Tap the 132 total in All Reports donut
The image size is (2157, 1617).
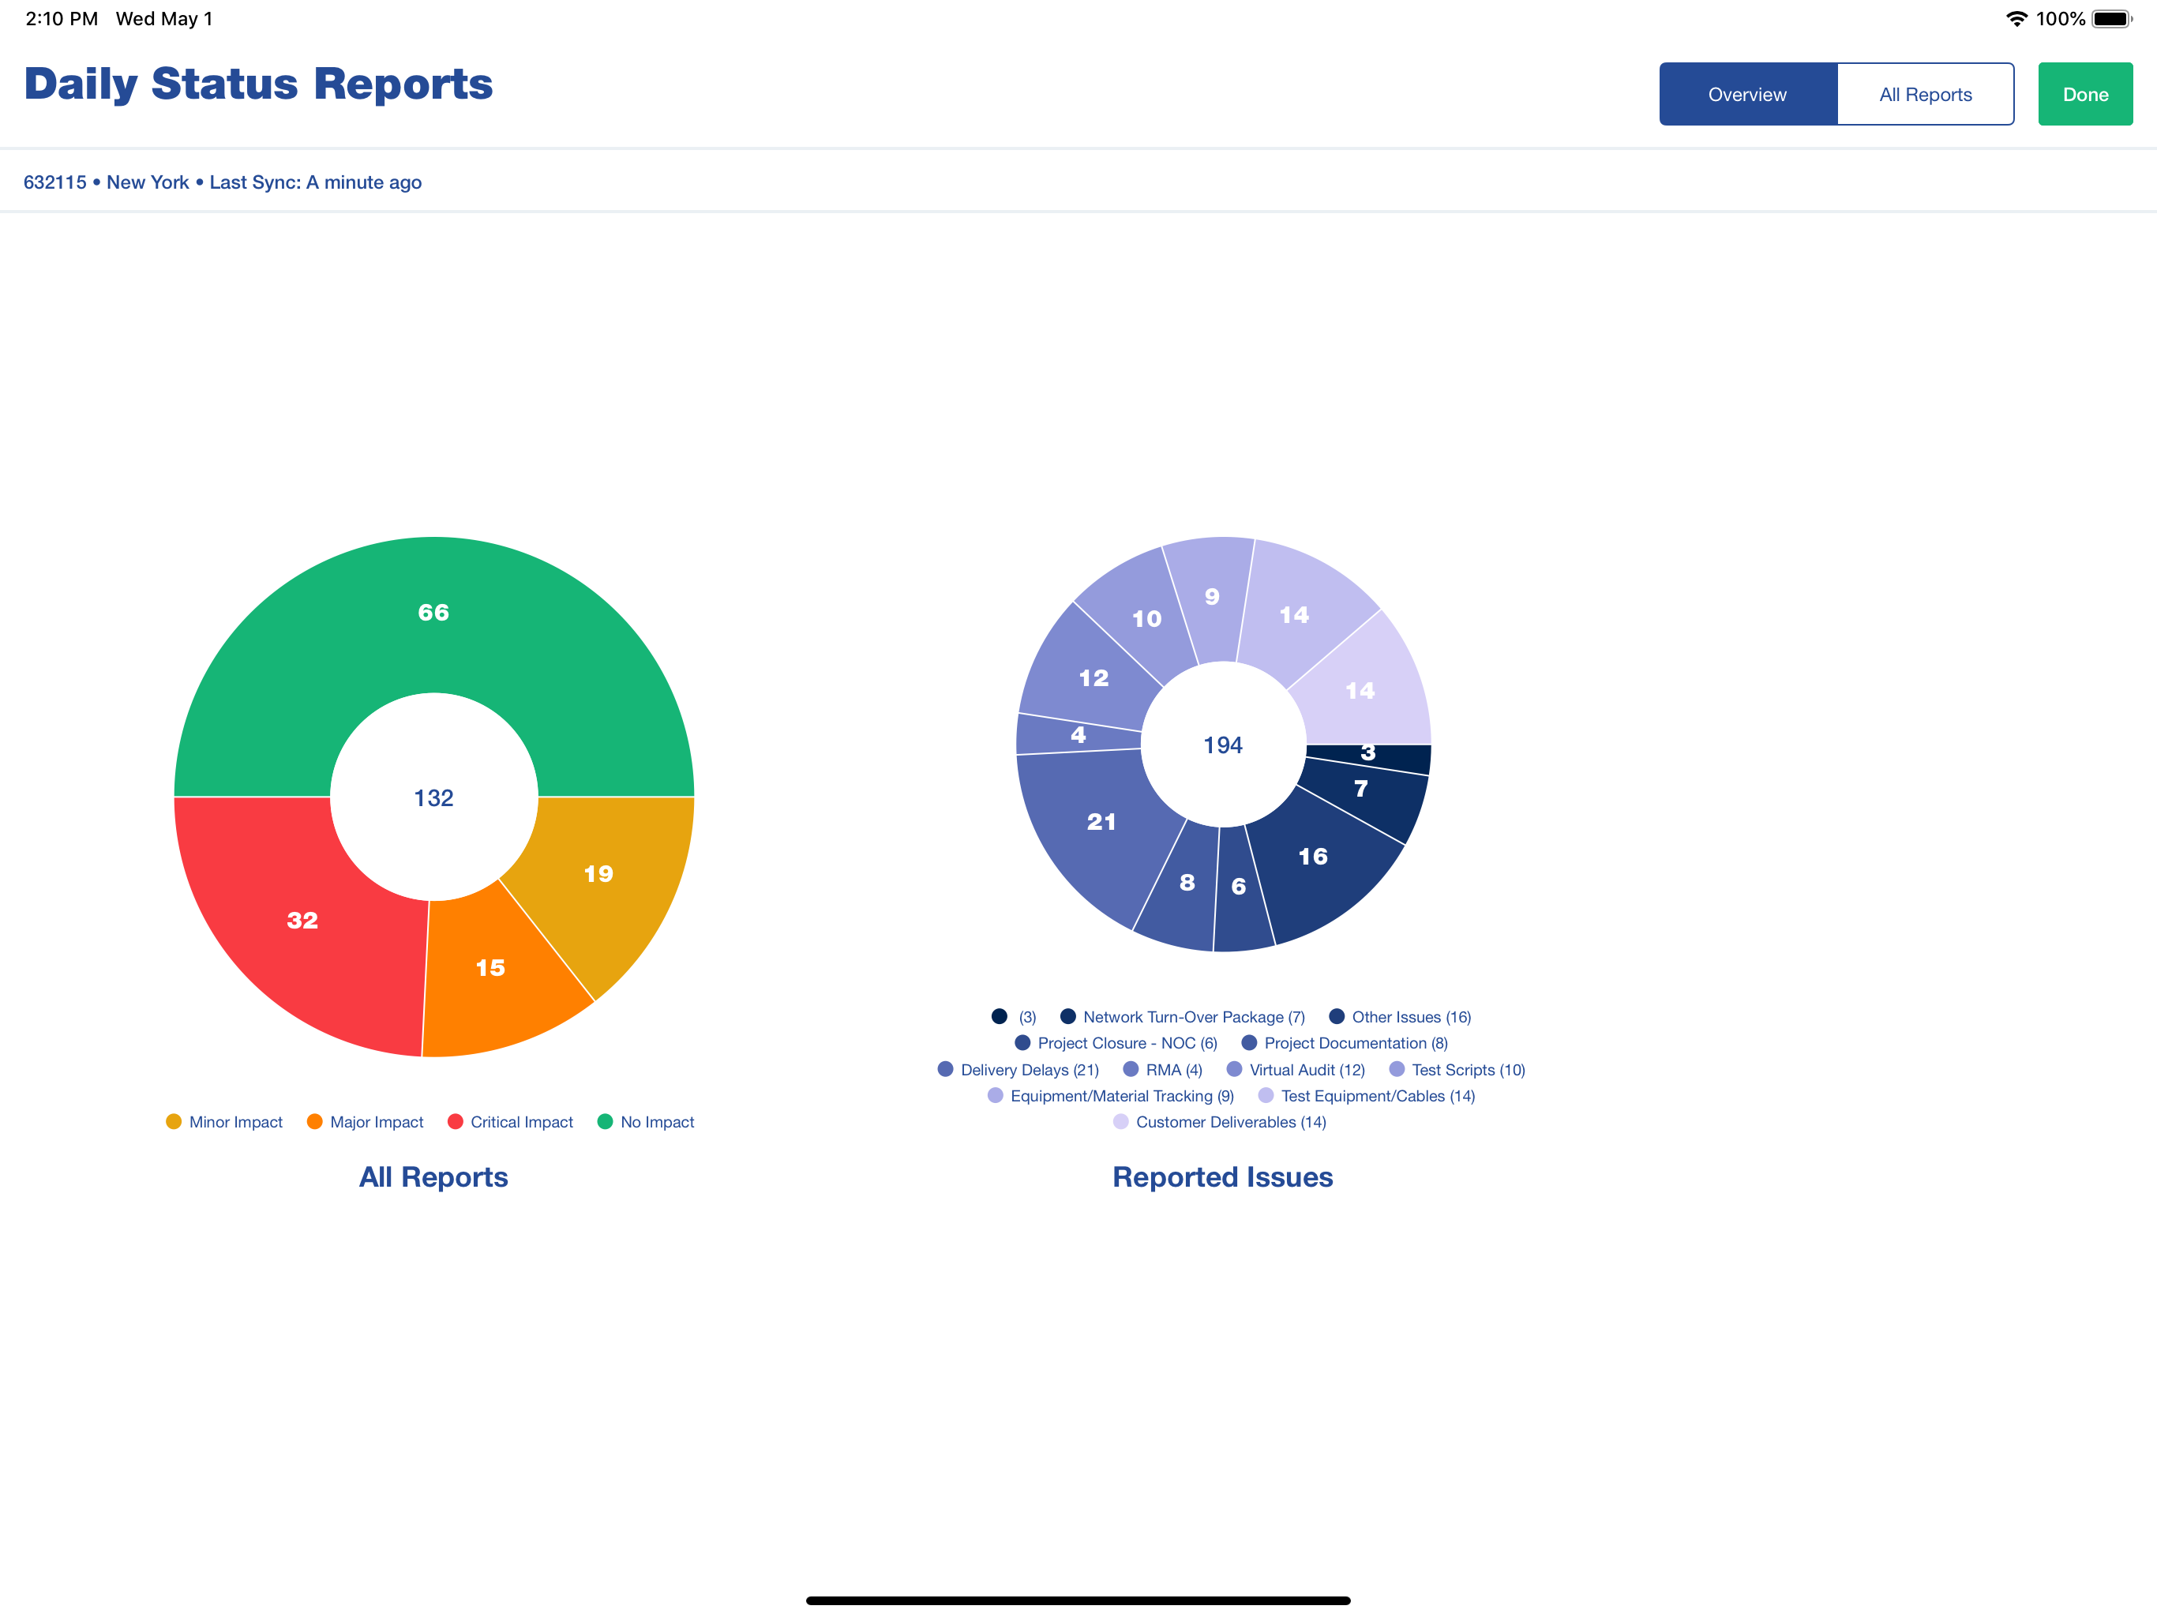[x=434, y=797]
